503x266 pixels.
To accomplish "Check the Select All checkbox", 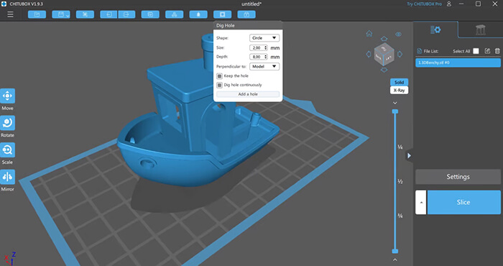I will (476, 51).
